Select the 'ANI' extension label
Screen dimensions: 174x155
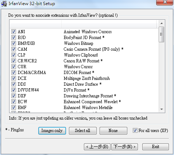(21, 32)
